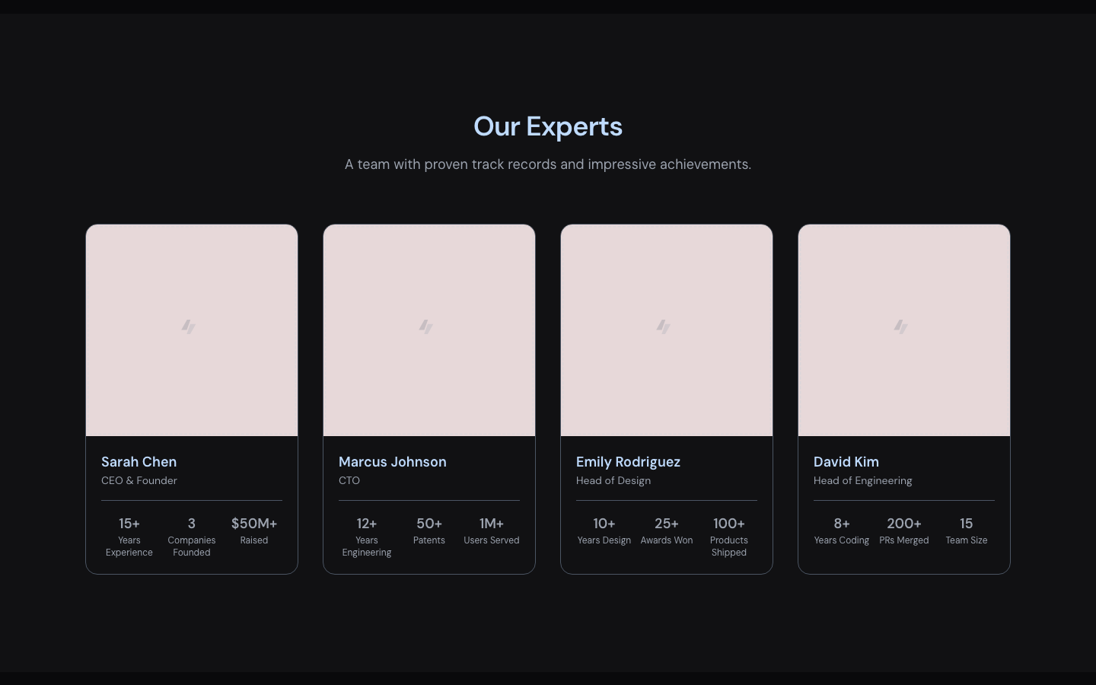Select the 200+ PRs Merged stat
1096x685 pixels.
904,530
